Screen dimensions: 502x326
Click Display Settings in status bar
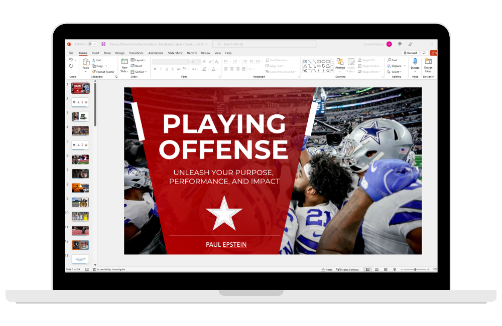tap(347, 269)
